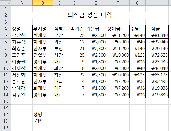Select the name cell '최홍석'
Viewport: 171px width, 131px height.
point(22,42)
